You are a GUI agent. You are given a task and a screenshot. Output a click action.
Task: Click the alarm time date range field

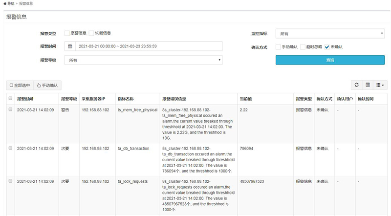coord(149,46)
